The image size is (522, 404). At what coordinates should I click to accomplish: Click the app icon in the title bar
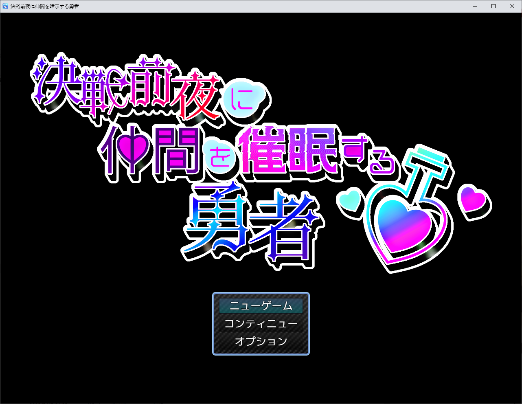[x=5, y=6]
